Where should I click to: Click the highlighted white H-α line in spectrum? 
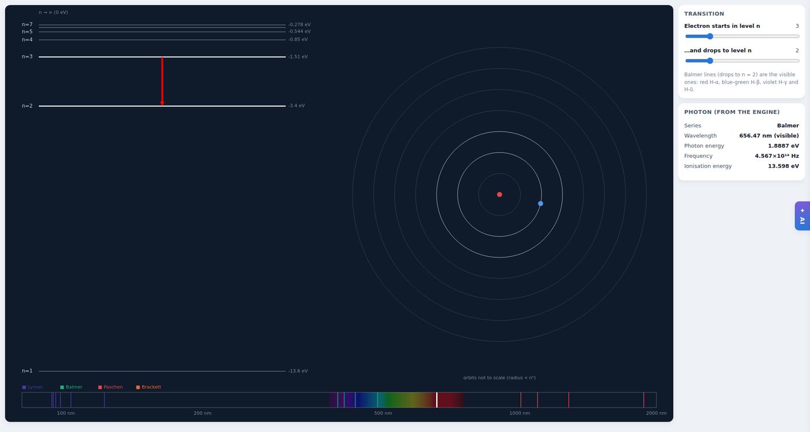click(437, 400)
